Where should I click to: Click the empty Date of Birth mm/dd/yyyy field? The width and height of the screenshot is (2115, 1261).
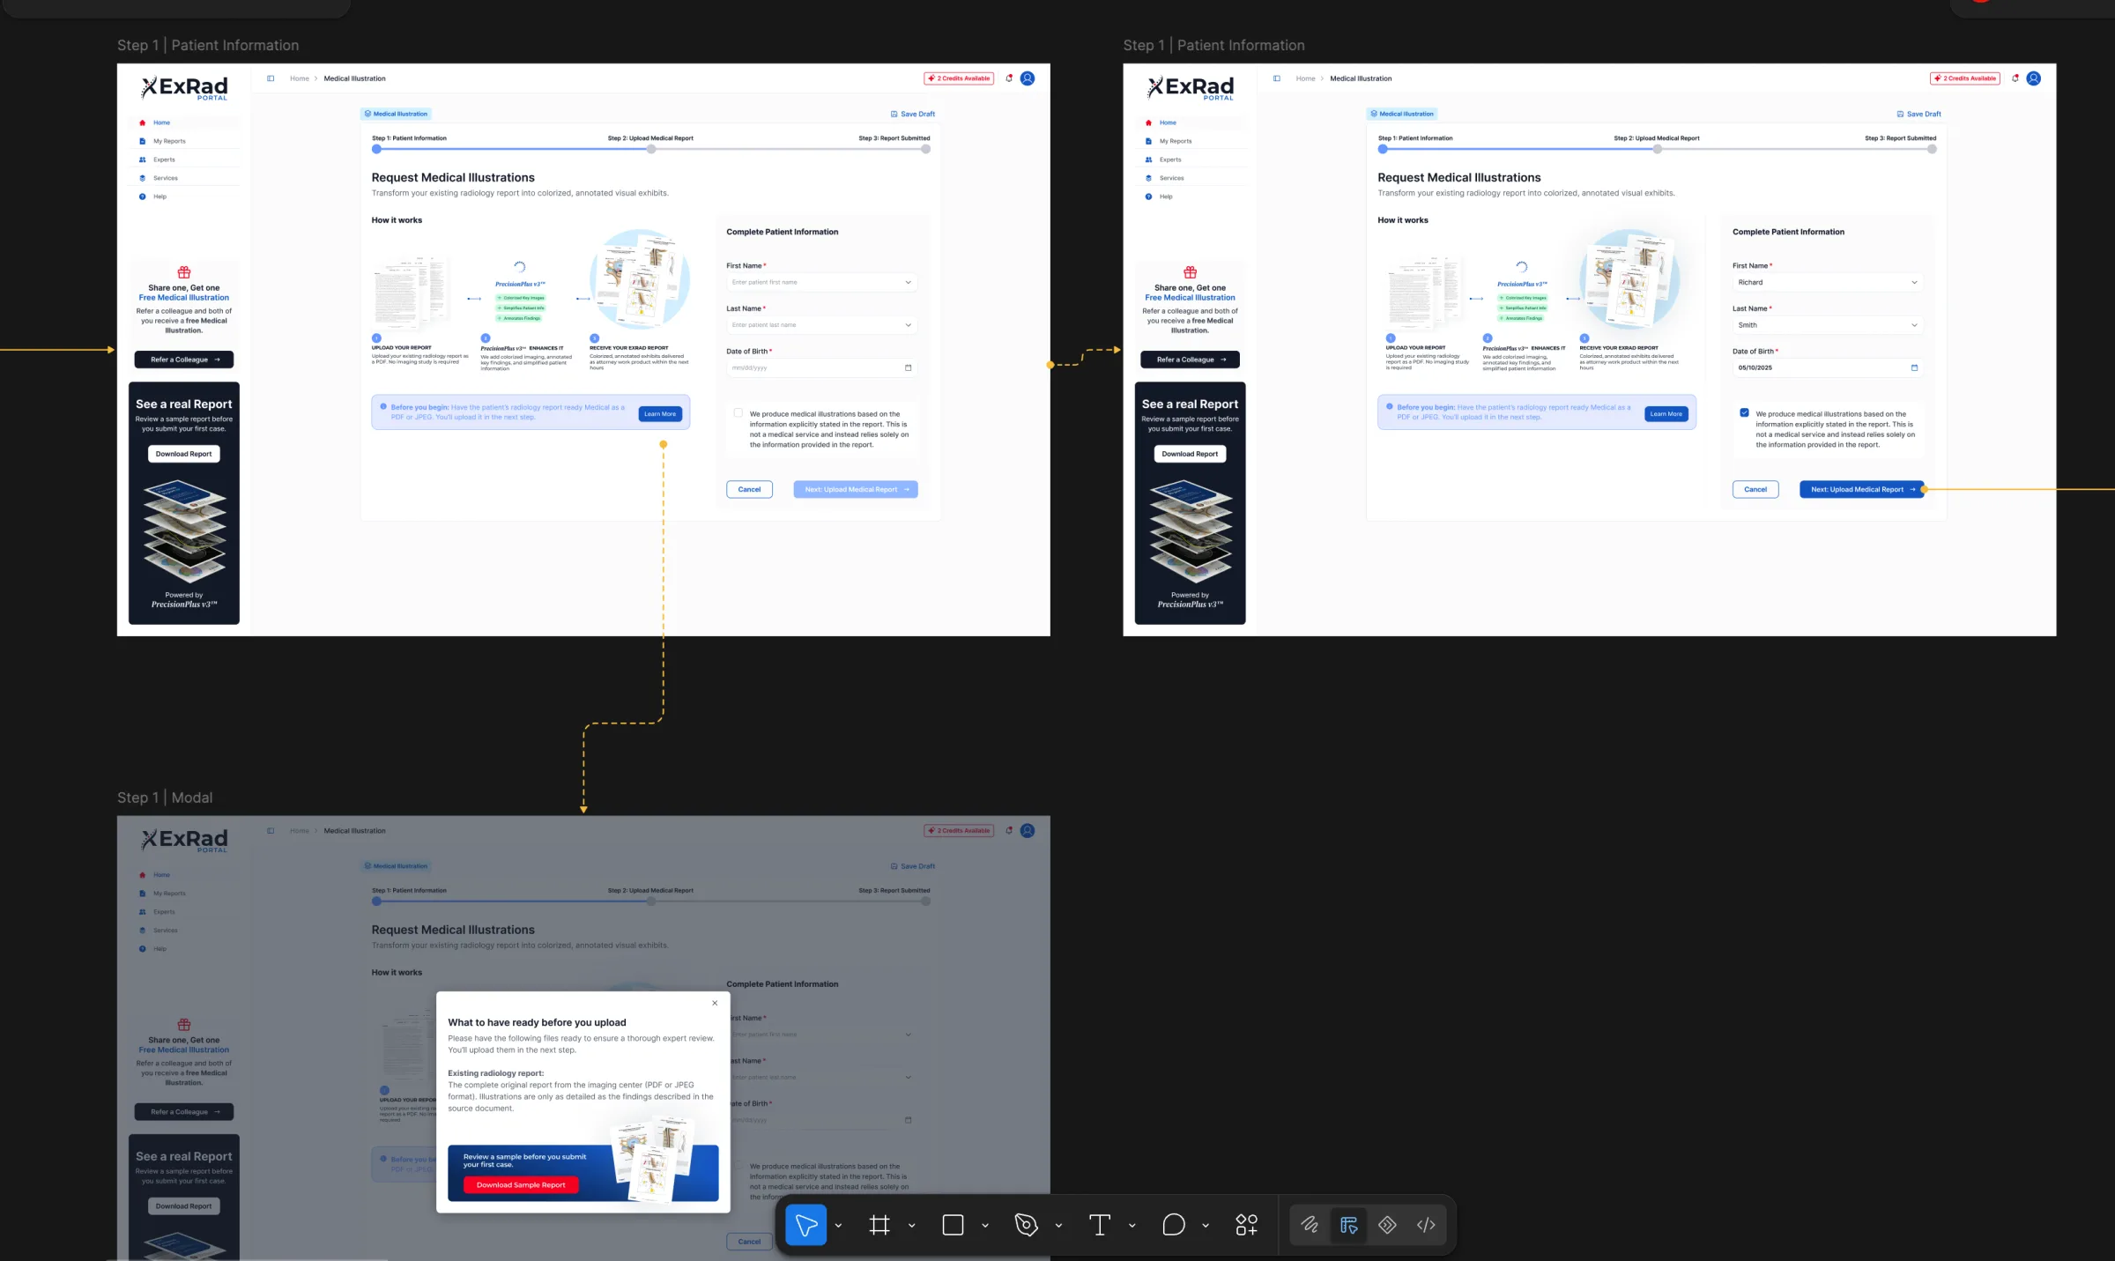(822, 367)
